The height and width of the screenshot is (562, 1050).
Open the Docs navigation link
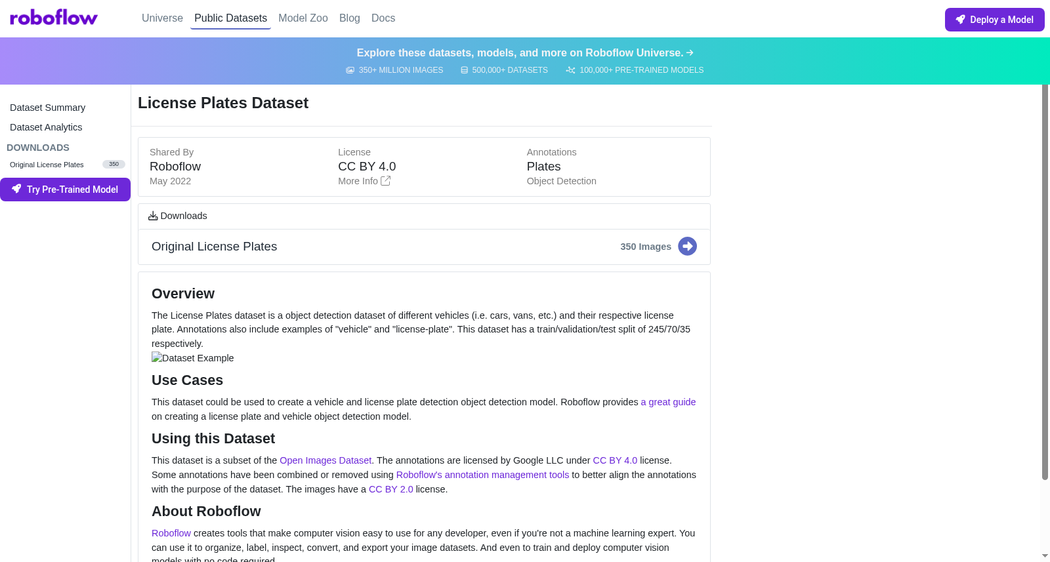coord(383,18)
